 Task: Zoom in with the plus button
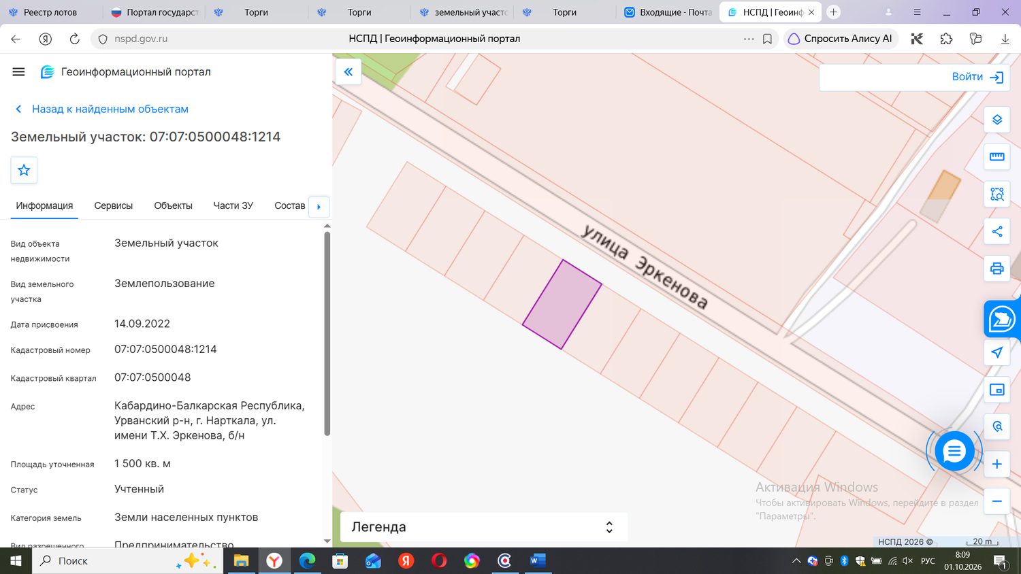click(x=996, y=464)
